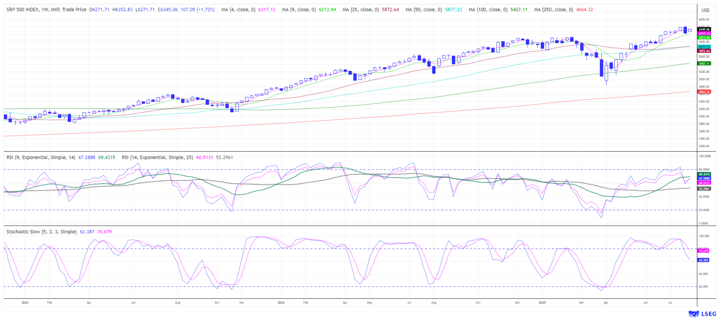
Task: Select the S&P 500 INDEX title legend
Action: click(46, 9)
